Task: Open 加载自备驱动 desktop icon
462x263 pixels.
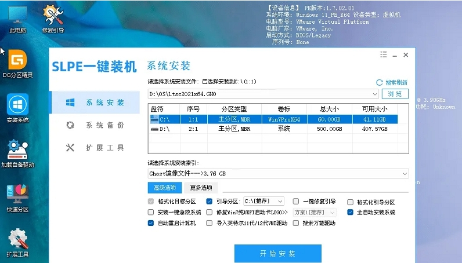Action: [x=17, y=154]
